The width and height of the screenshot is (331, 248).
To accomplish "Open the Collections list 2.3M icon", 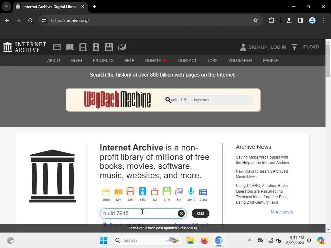I will coord(203,192).
